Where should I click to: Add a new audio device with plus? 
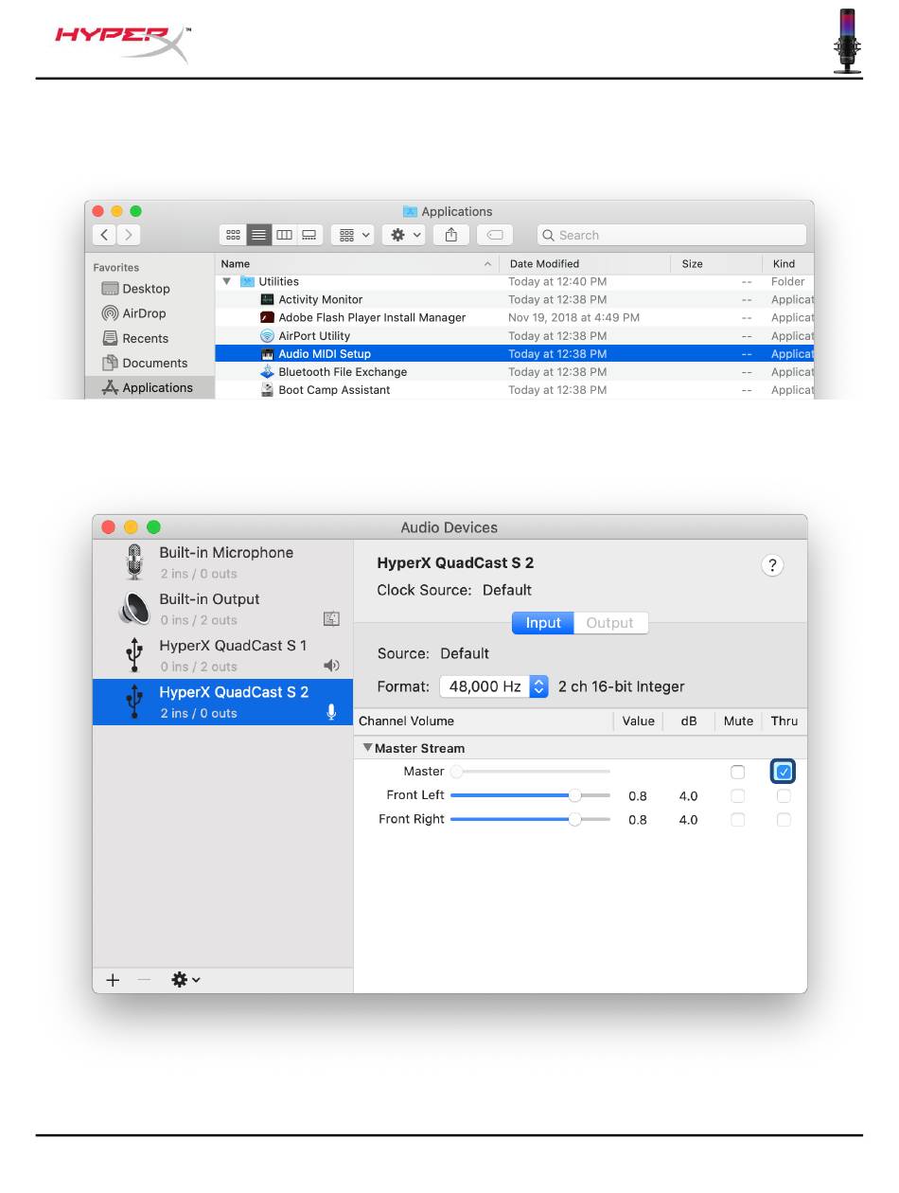point(113,980)
